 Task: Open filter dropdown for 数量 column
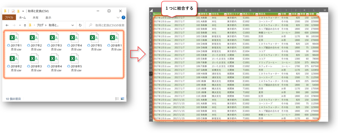click(x=308, y=14)
